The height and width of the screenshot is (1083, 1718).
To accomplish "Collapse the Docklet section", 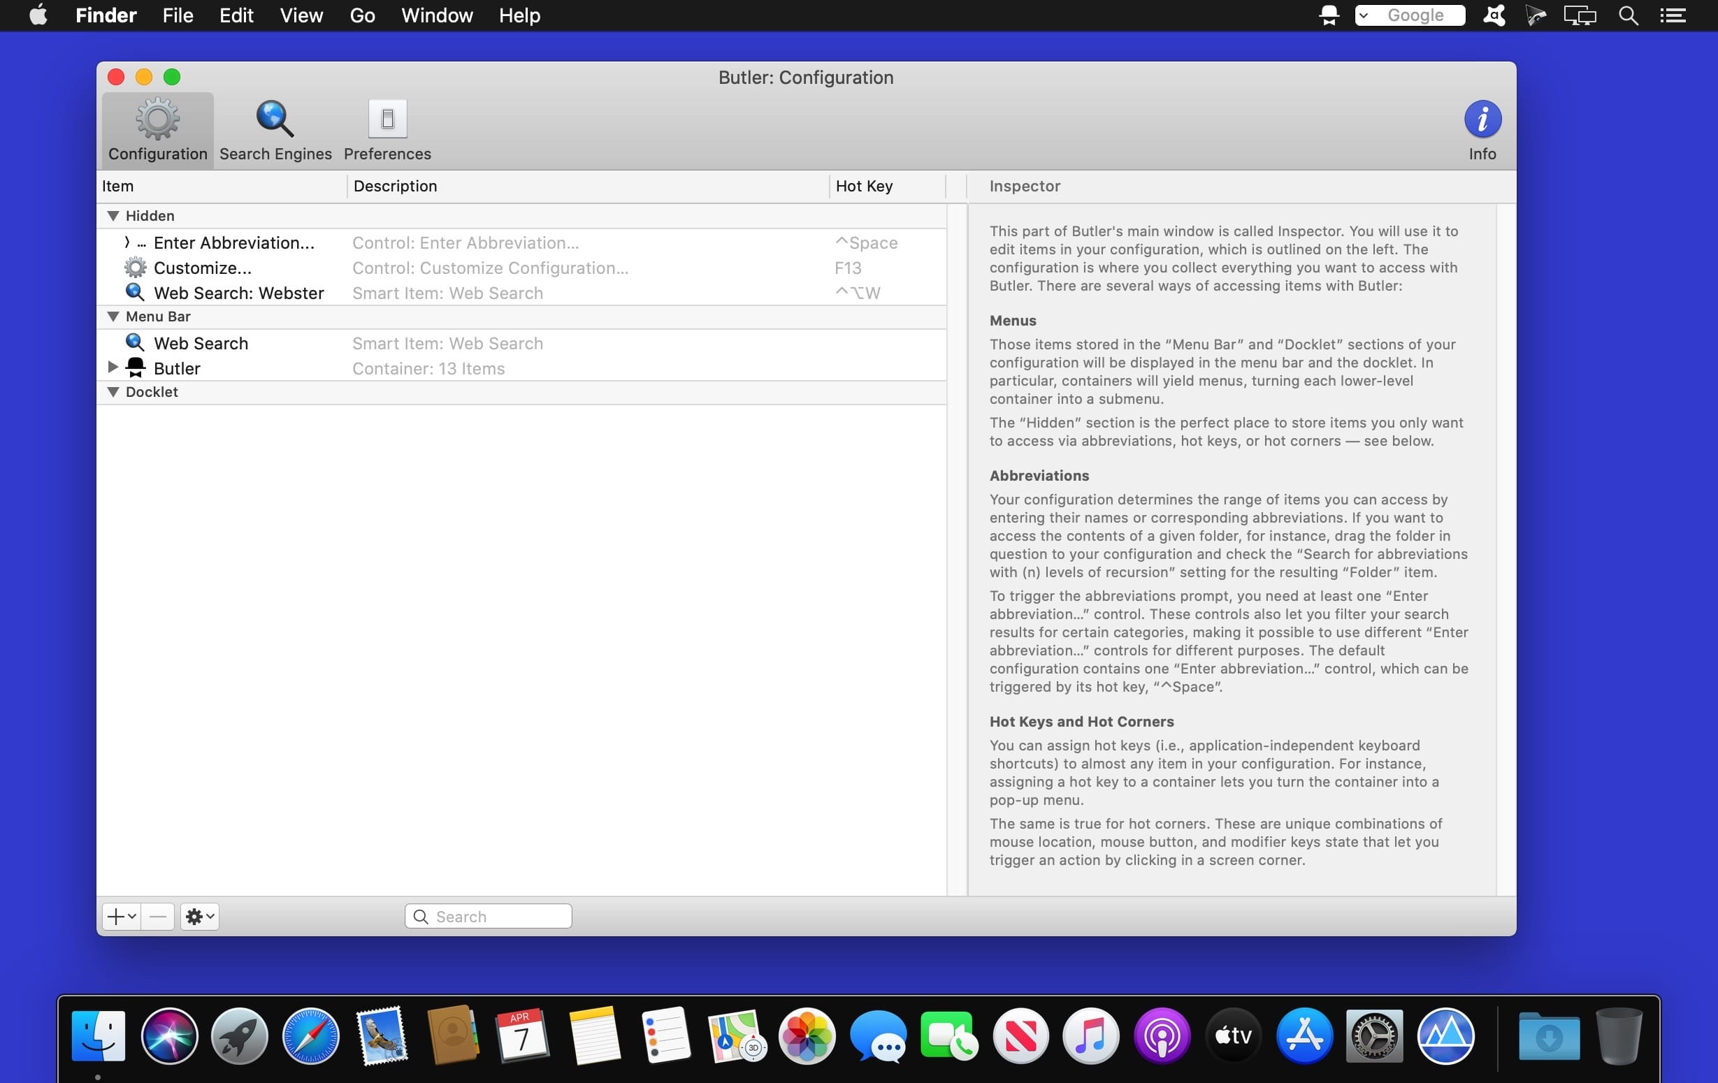I will [x=113, y=392].
